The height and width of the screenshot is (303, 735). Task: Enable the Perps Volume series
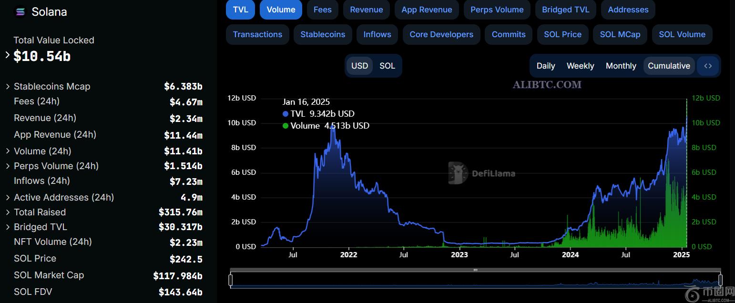pyautogui.click(x=497, y=10)
